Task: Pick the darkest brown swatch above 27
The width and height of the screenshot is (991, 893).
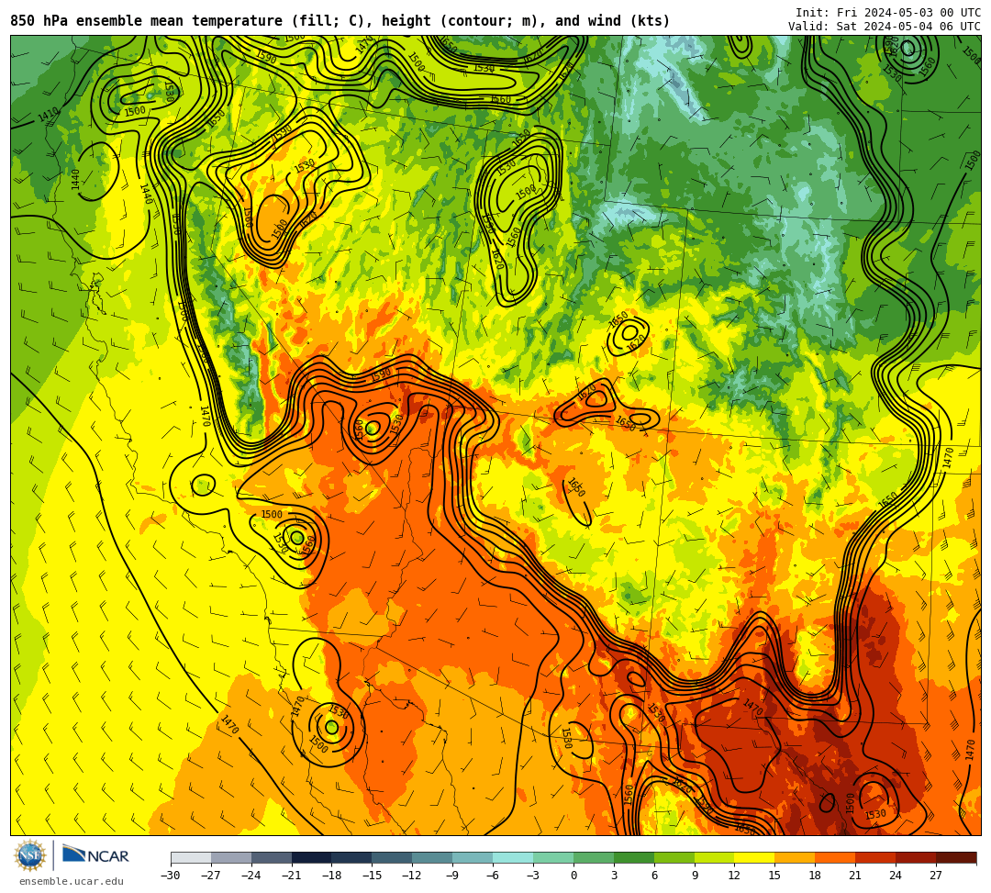Action: click(956, 857)
